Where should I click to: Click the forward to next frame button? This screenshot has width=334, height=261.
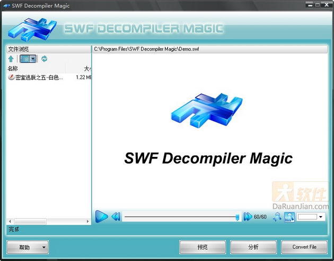point(247,217)
